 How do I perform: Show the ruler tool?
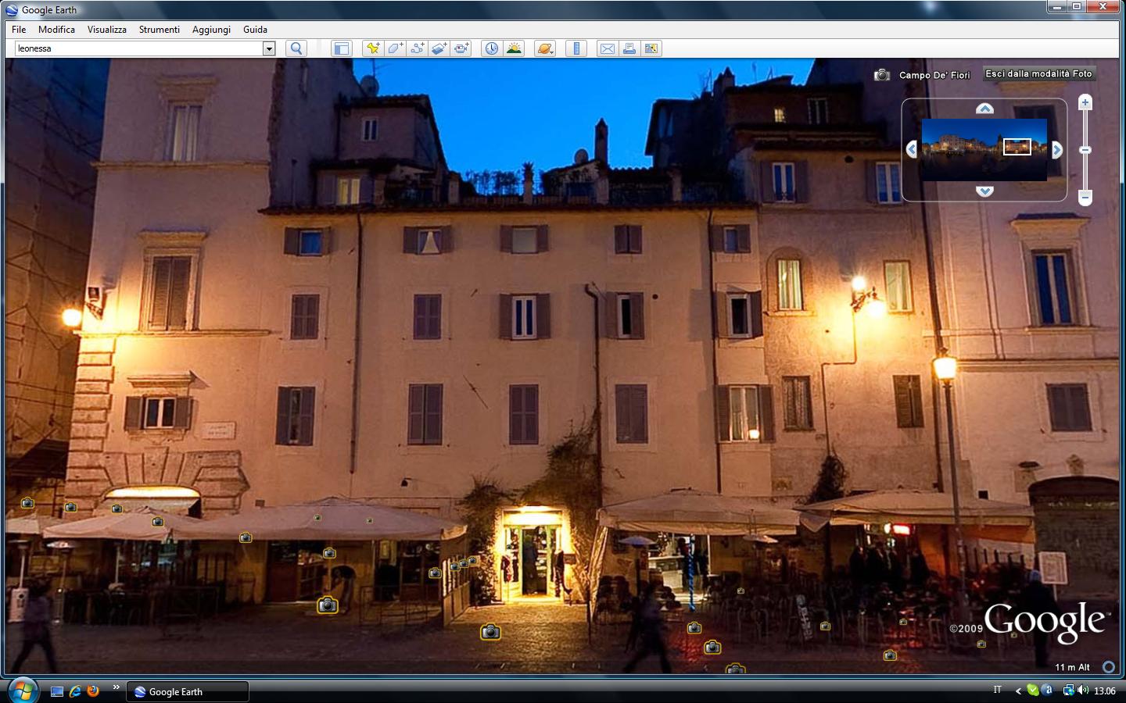(576, 48)
